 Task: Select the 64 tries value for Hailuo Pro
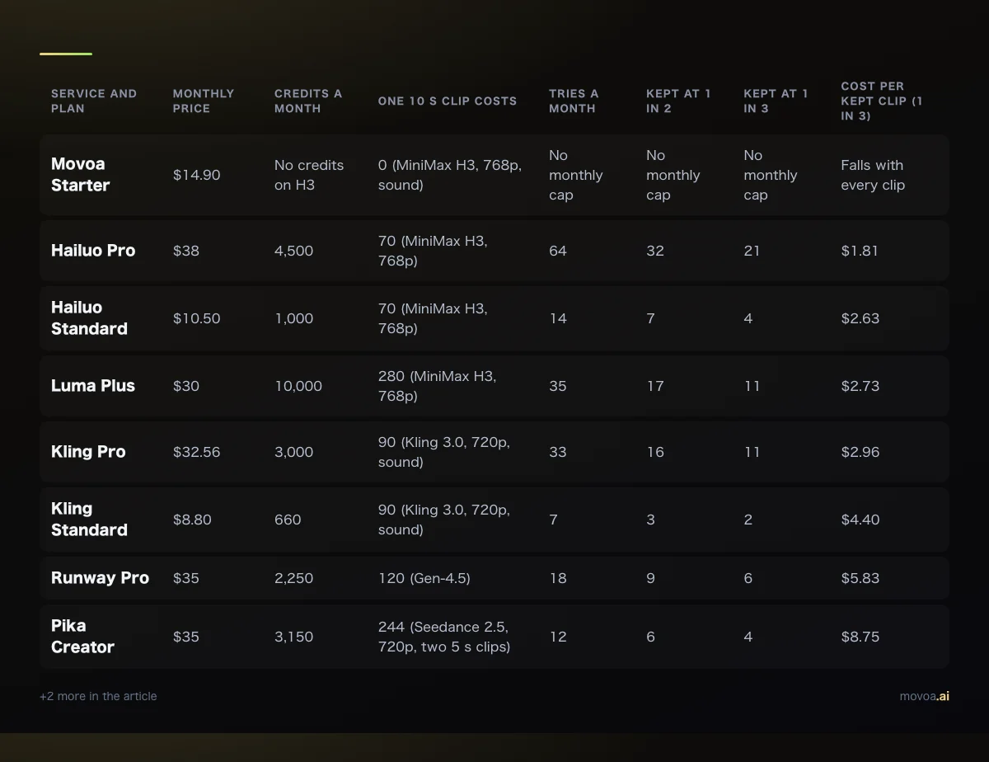point(558,251)
